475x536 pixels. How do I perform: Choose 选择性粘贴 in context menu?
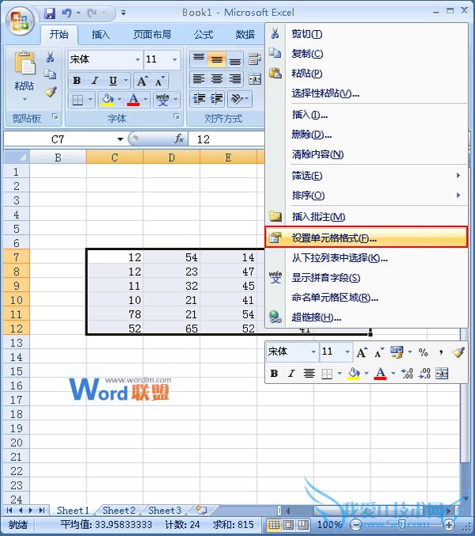[x=366, y=93]
